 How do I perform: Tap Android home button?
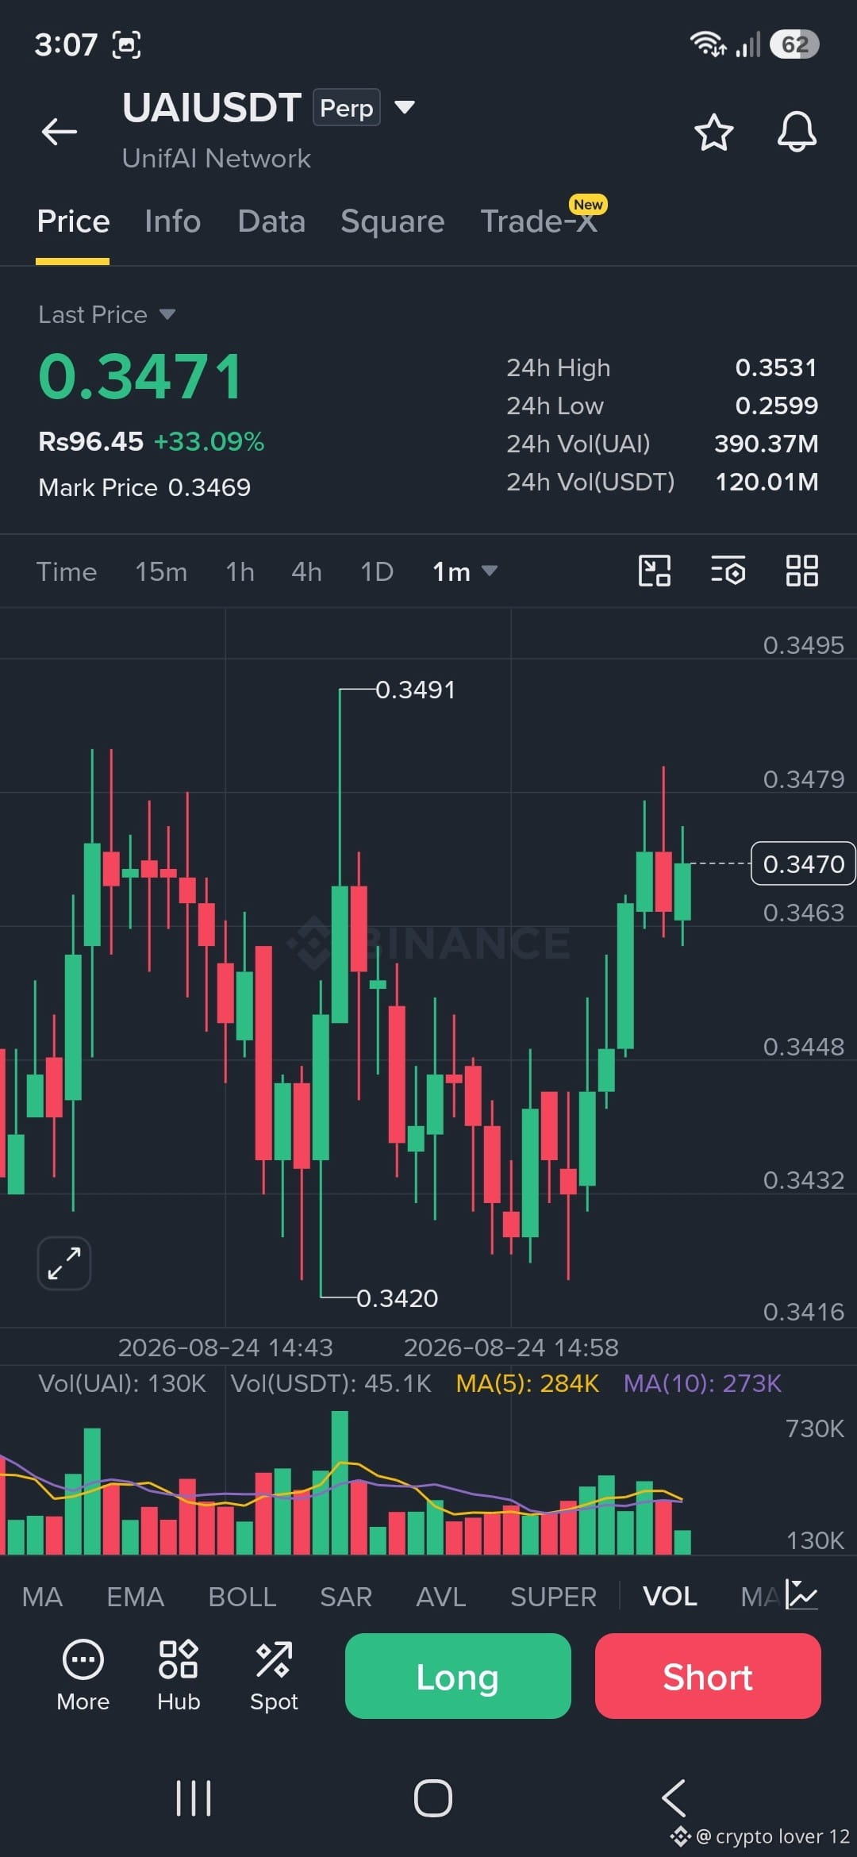point(433,1798)
